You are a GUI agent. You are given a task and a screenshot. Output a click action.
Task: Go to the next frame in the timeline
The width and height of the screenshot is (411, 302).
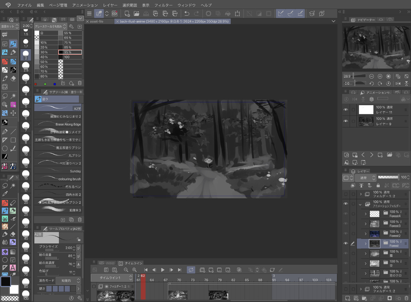click(171, 270)
